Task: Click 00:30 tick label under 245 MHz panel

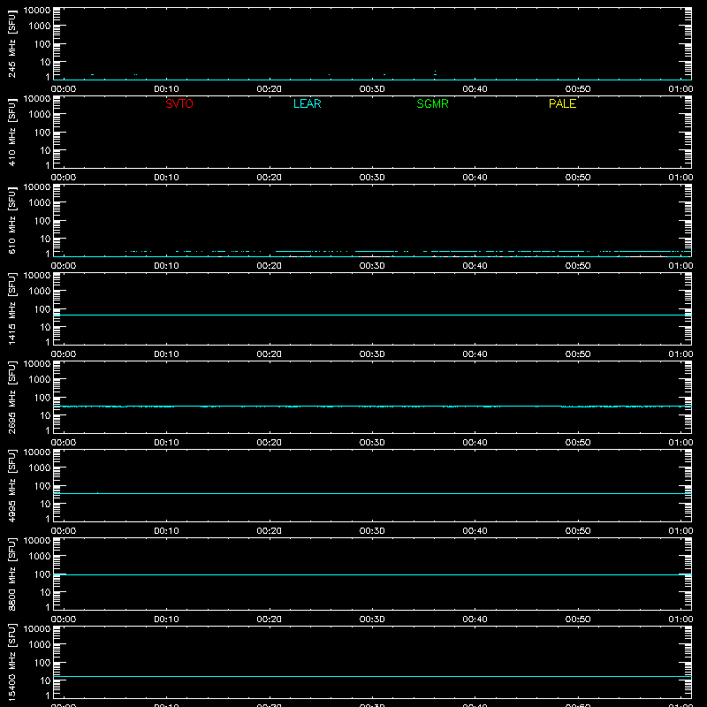Action: click(372, 89)
